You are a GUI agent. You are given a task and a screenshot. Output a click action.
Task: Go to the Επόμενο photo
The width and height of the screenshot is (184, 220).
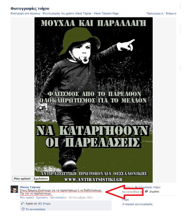[x=171, y=13]
